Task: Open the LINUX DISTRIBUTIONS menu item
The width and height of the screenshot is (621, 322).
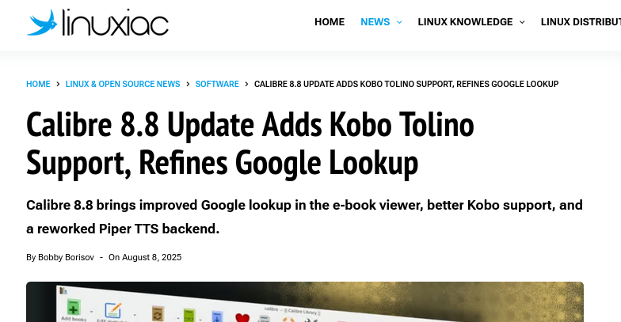Action: click(581, 22)
